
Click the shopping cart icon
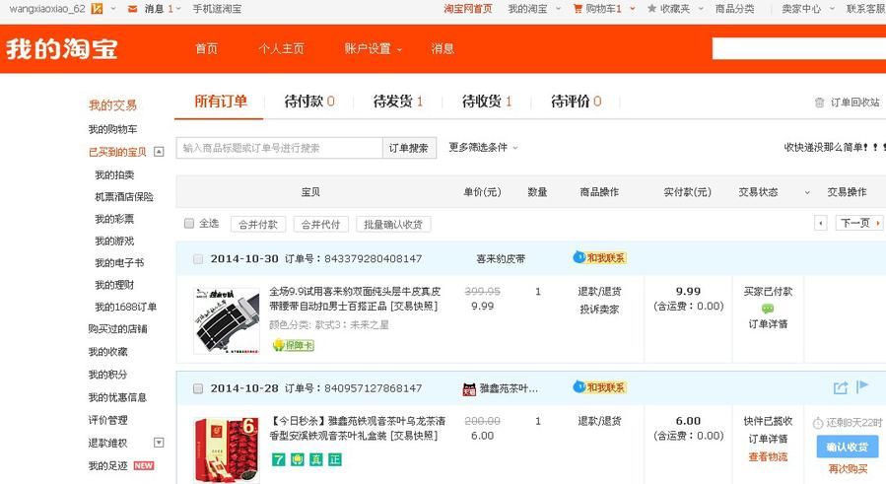tap(578, 9)
